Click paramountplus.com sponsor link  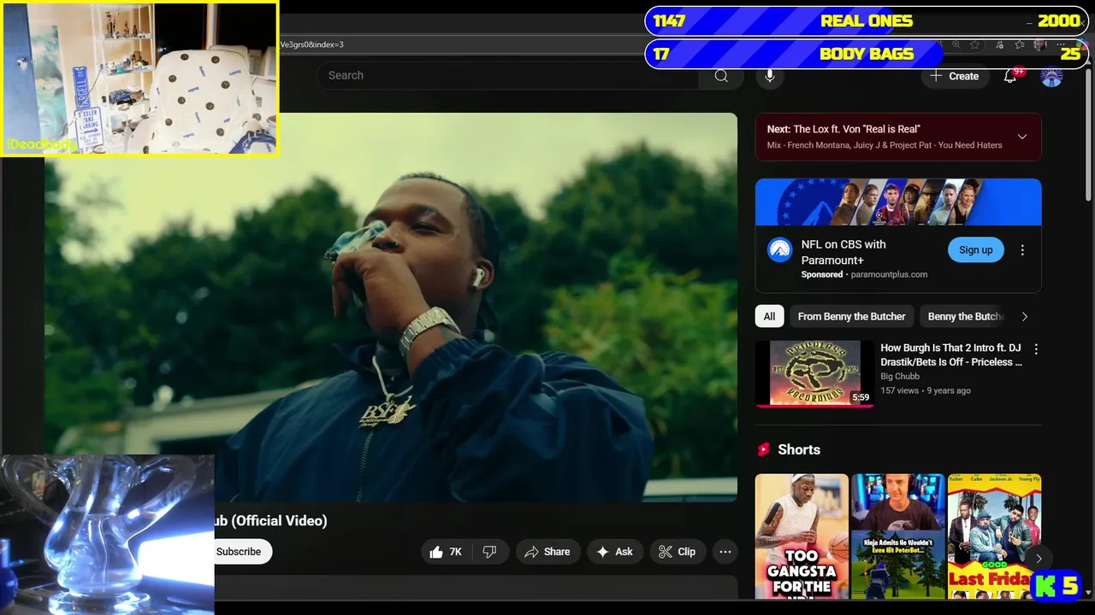(x=889, y=275)
